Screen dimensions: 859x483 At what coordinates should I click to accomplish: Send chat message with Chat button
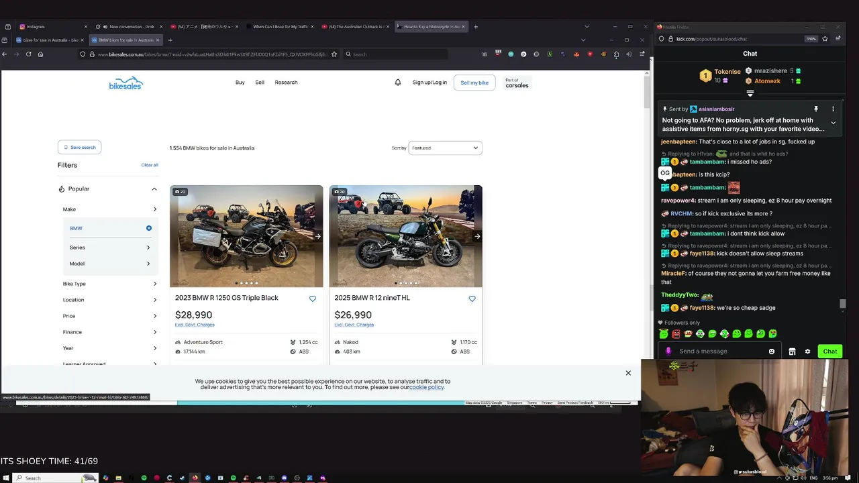coord(830,352)
